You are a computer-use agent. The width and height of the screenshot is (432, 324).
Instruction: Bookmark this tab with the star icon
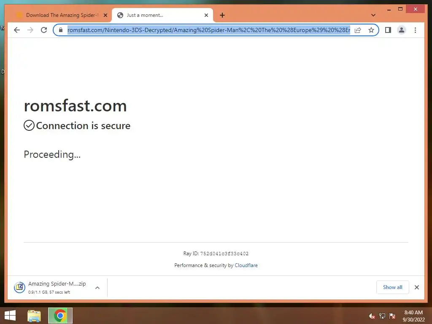pos(371,30)
